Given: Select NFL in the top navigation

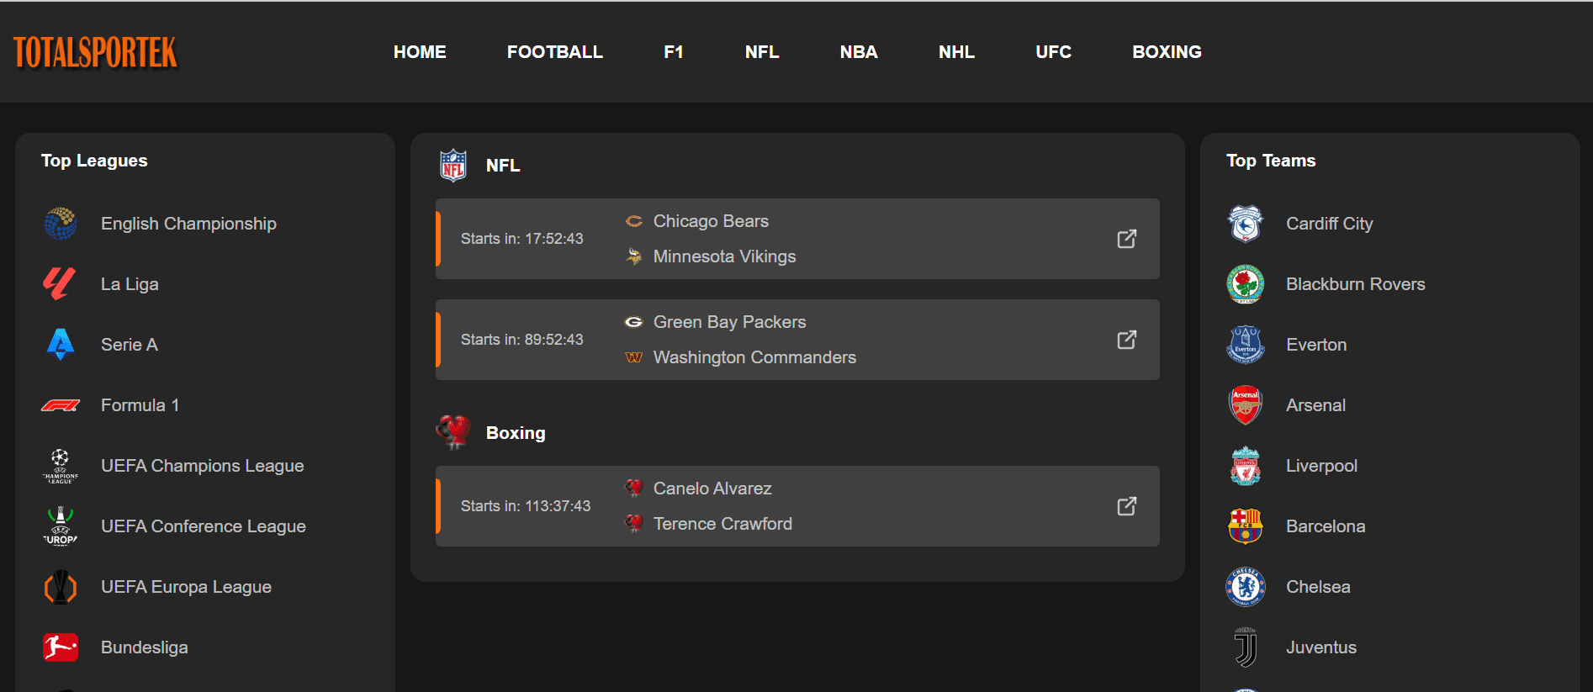Looking at the screenshot, I should click(x=762, y=52).
